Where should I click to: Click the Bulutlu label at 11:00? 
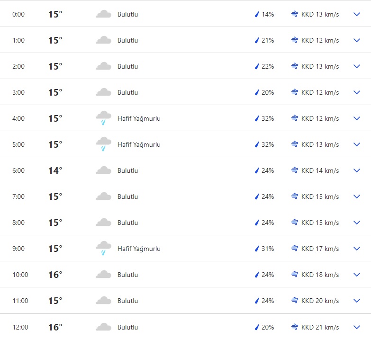click(128, 301)
